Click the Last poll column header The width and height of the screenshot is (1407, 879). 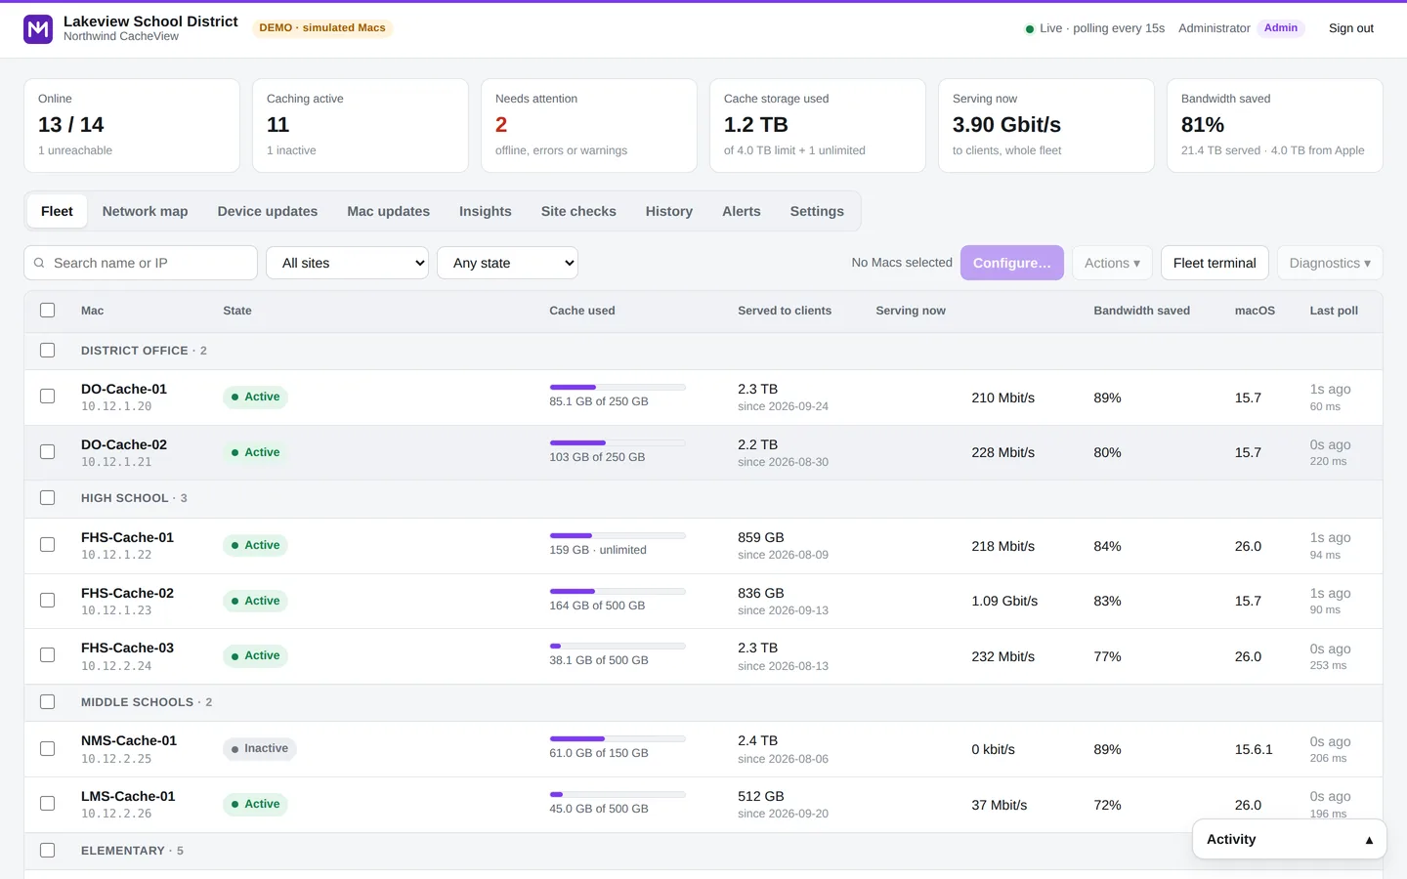1334,311
